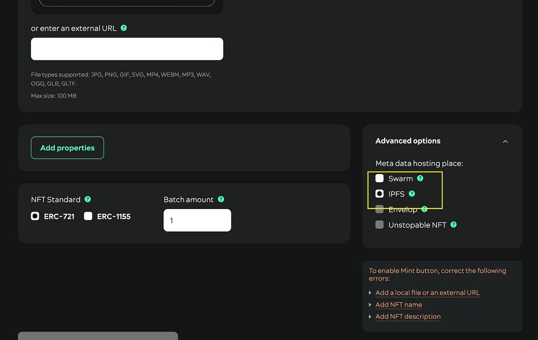Select the ERC-1155 standard

click(x=88, y=216)
